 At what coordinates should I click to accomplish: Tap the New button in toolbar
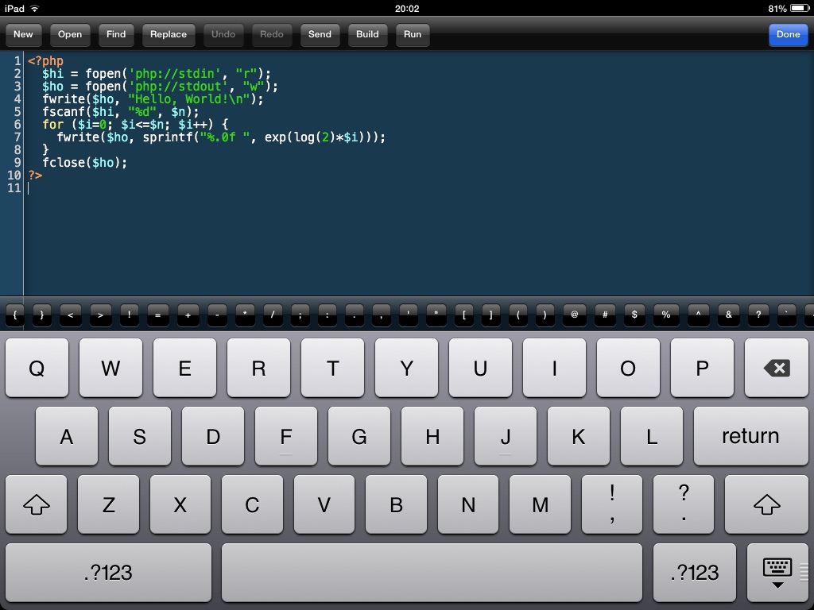pyautogui.click(x=23, y=35)
